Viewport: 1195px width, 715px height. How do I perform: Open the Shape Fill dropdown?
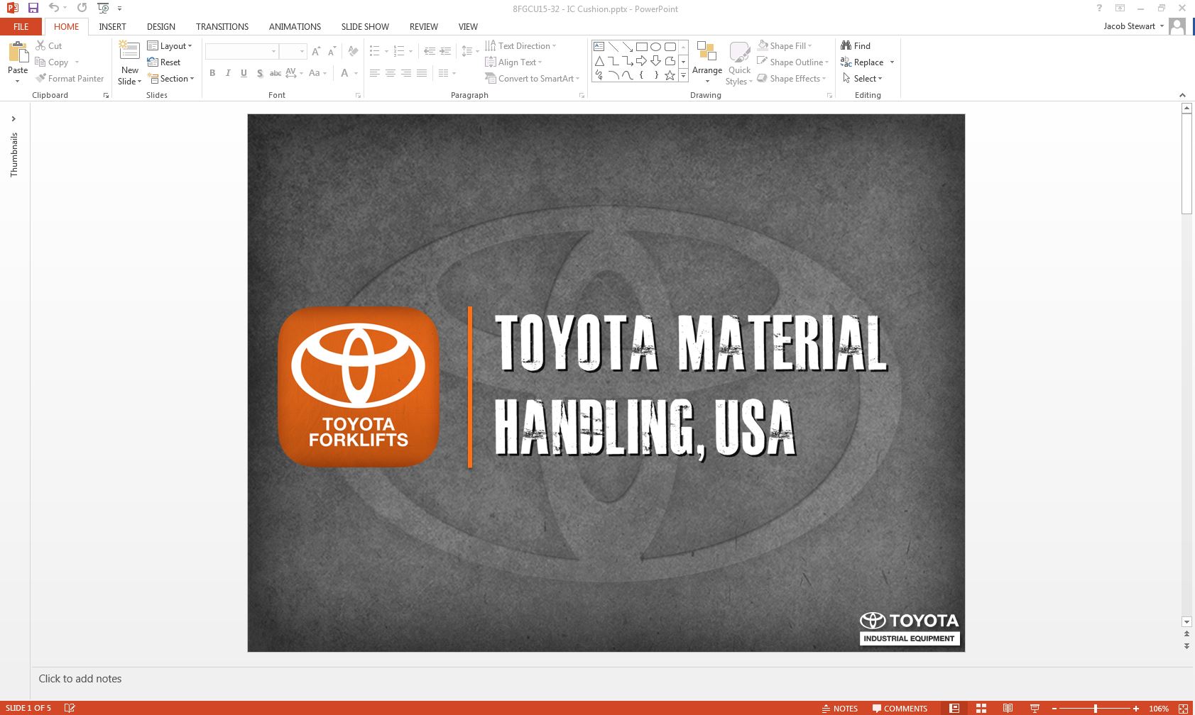tap(785, 46)
